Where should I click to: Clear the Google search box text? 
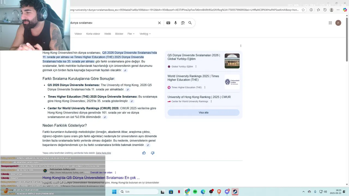[160, 23]
